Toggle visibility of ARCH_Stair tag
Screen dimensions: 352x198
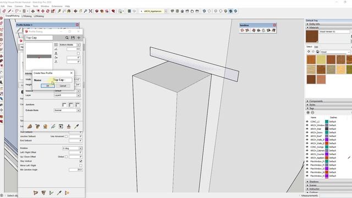307,129
